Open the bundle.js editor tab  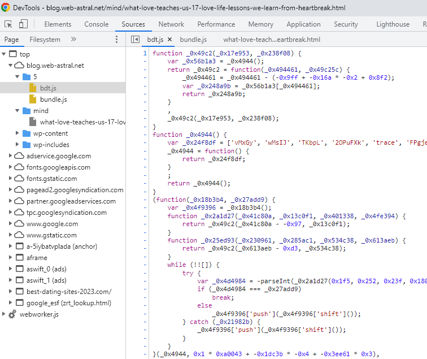(193, 40)
